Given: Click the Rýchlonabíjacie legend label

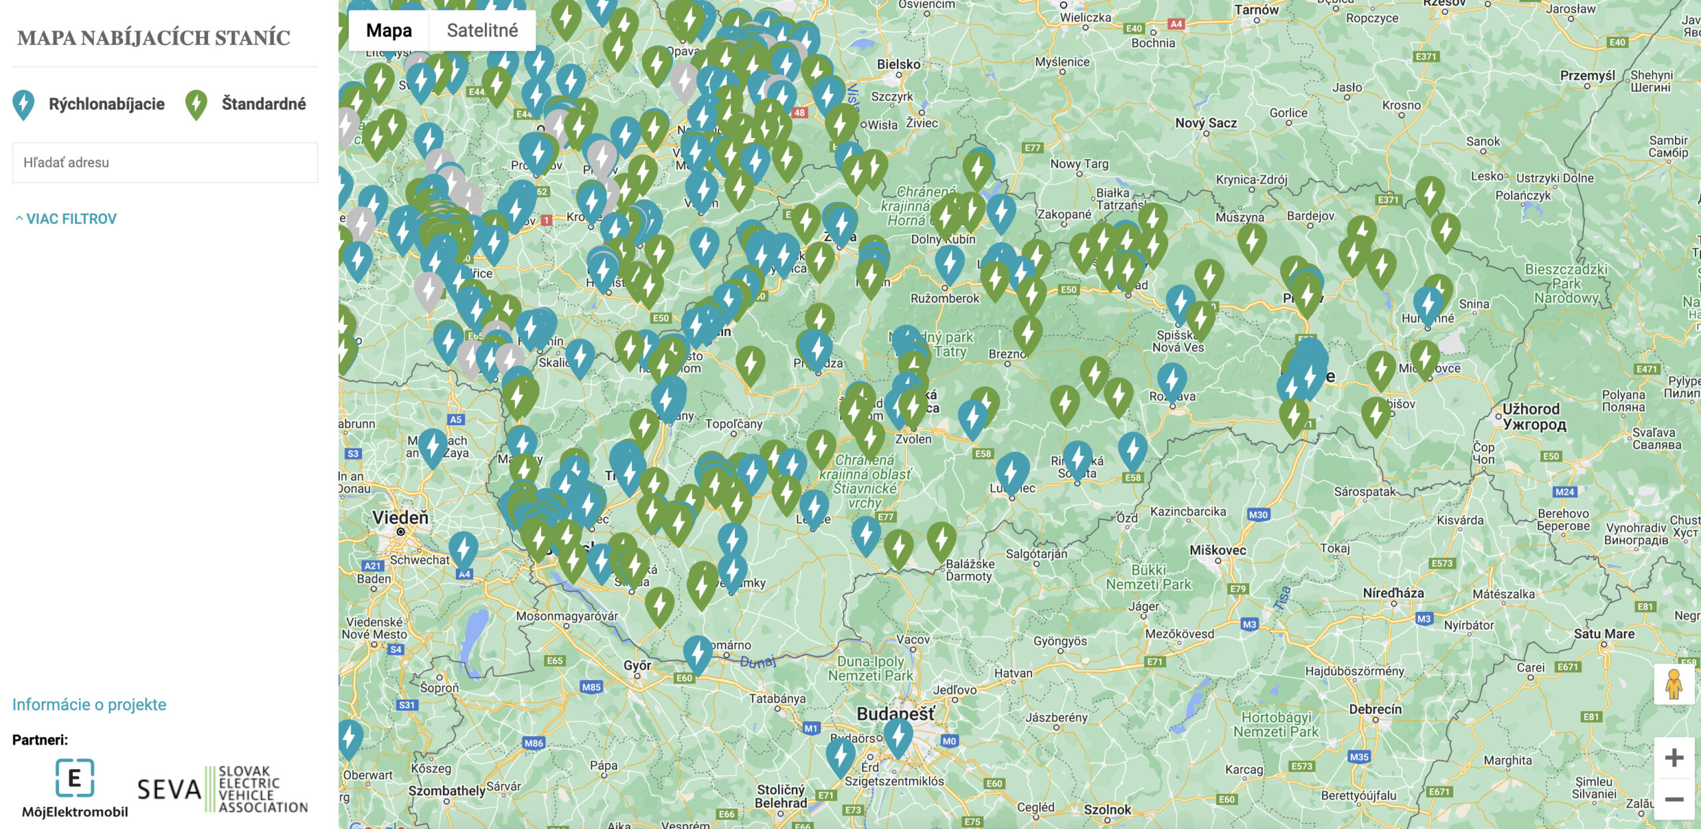Looking at the screenshot, I should pyautogui.click(x=106, y=104).
